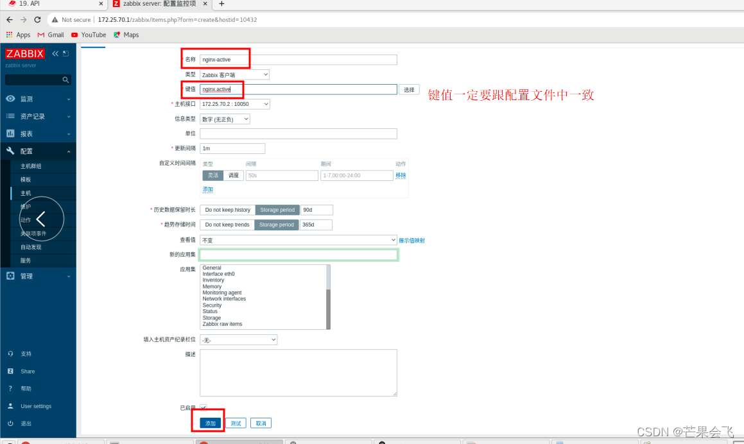Toggle the 已启用 checkbox

(x=203, y=407)
